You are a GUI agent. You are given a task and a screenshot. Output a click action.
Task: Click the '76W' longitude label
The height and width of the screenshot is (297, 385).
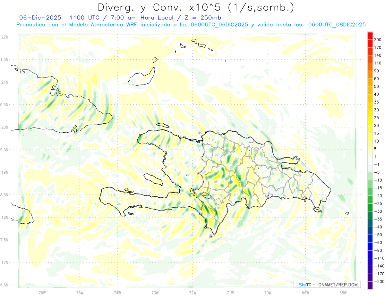(42, 293)
